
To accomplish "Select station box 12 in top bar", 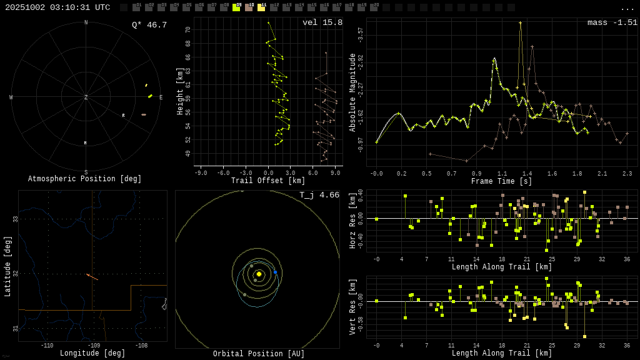I will tap(274, 7).
